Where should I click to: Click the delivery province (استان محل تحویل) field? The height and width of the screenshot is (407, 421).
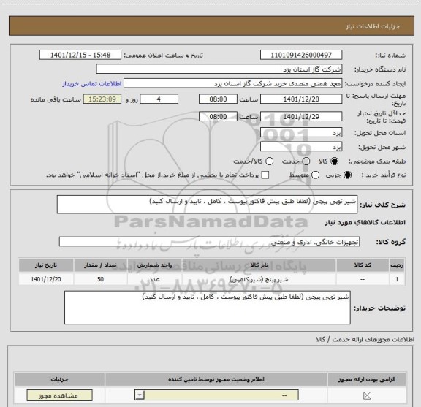click(x=301, y=133)
